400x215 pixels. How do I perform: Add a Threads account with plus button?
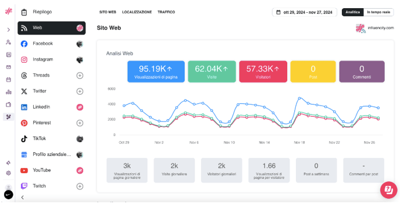(80, 76)
